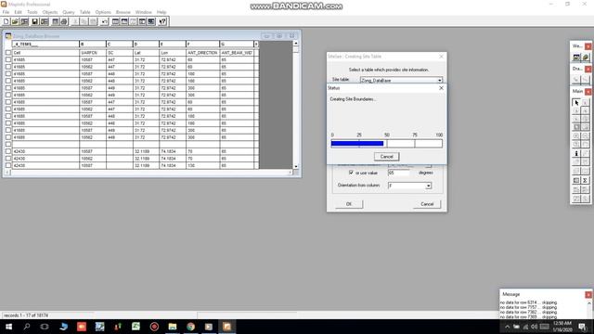Open the Table menu

pos(84,12)
